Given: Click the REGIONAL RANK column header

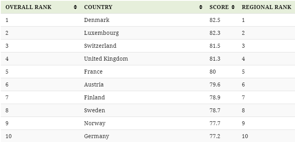Looking at the screenshot, I should [x=266, y=7].
